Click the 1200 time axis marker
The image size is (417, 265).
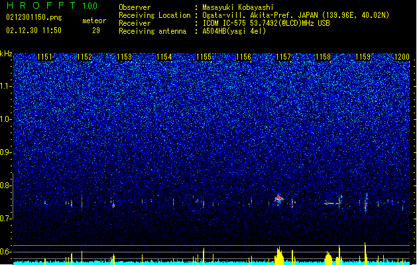402,57
